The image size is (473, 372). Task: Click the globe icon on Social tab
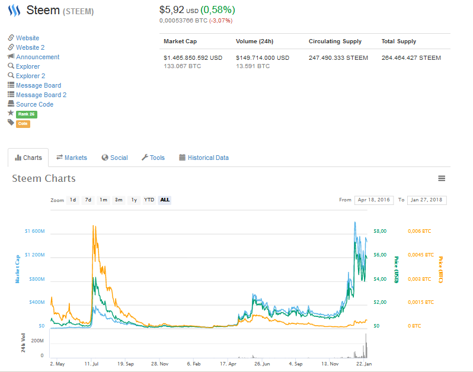point(105,158)
